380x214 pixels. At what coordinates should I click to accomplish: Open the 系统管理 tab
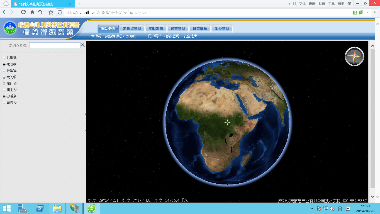222,29
